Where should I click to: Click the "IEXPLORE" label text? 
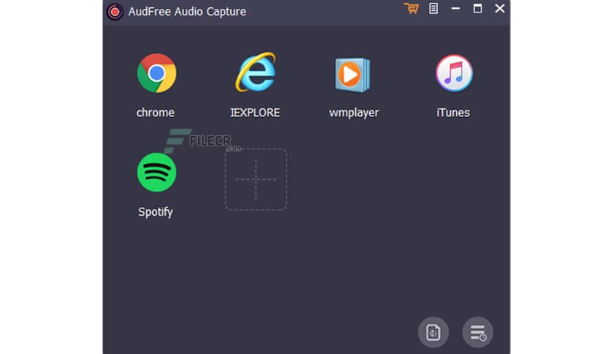coord(255,113)
